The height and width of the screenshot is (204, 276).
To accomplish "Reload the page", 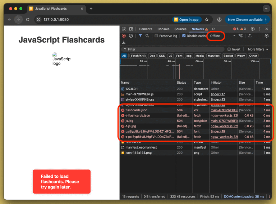I will click(x=28, y=19).
